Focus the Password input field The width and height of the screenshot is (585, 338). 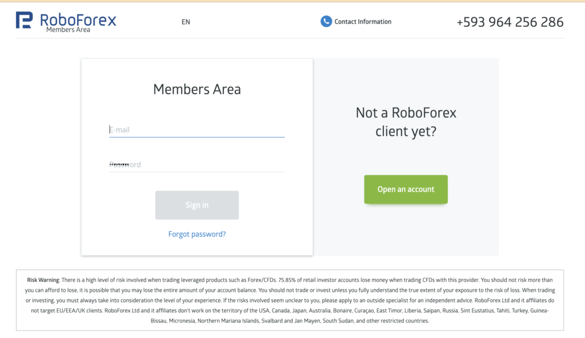click(197, 164)
